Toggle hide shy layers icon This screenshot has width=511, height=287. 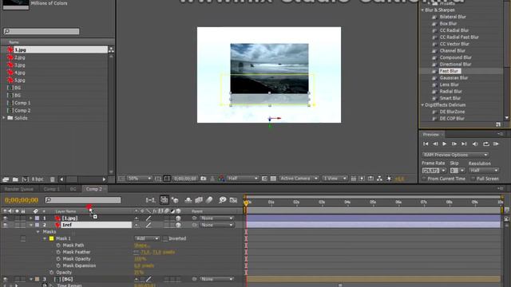[x=188, y=200]
